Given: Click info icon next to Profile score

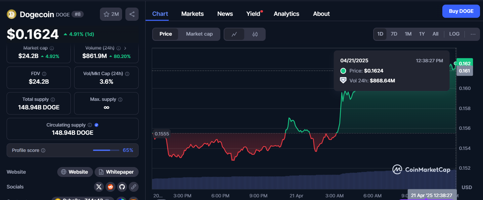Looking at the screenshot, I should [43, 150].
